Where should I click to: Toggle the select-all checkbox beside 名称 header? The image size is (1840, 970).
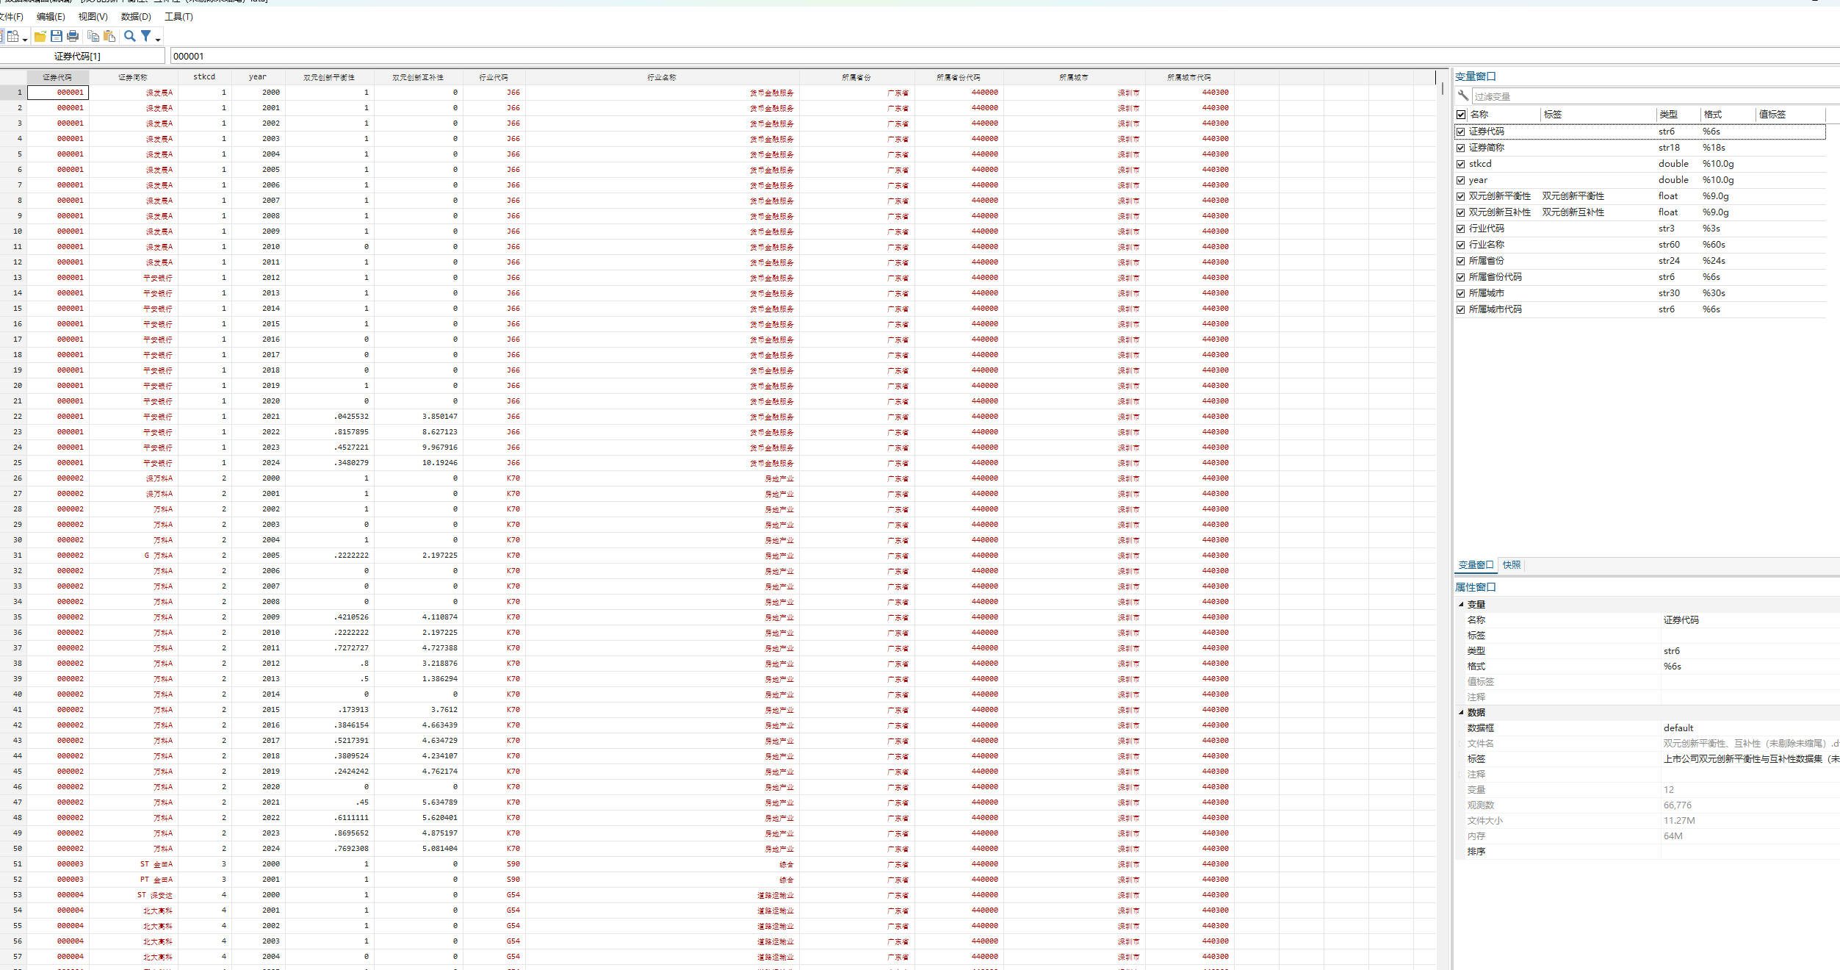pos(1461,115)
